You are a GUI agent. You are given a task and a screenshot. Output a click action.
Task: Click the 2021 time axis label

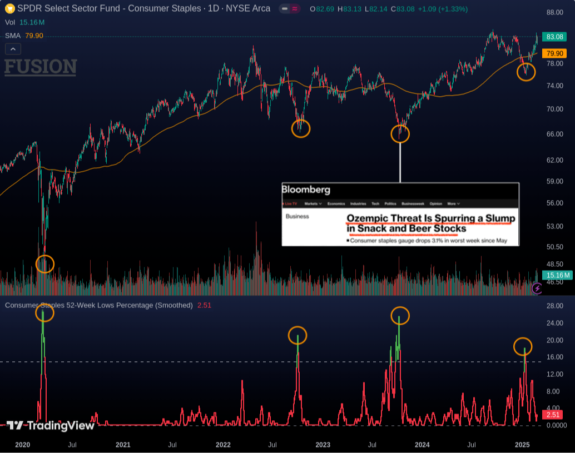(x=123, y=445)
